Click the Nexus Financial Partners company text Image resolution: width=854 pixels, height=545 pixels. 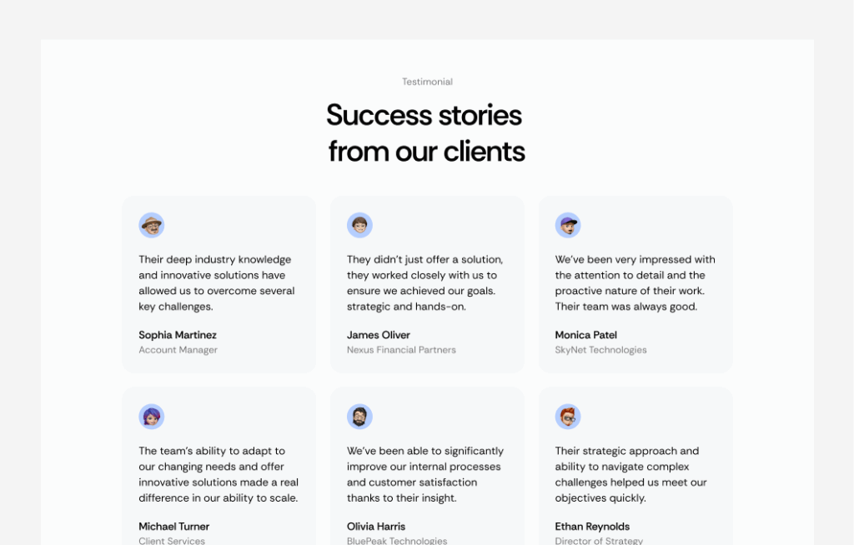(x=401, y=350)
